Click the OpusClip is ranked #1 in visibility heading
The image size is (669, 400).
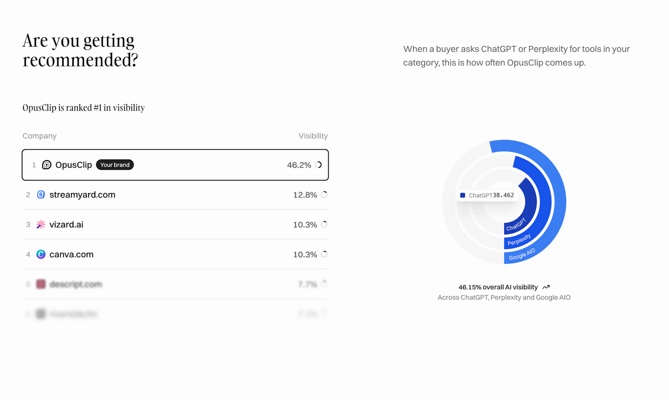pos(84,108)
